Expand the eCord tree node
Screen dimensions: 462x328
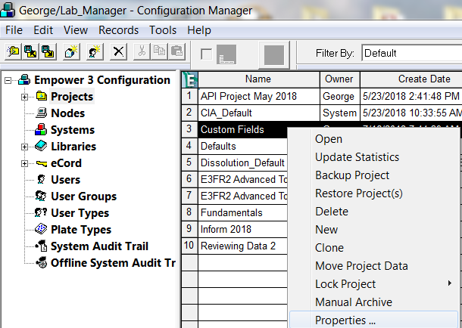(x=25, y=163)
